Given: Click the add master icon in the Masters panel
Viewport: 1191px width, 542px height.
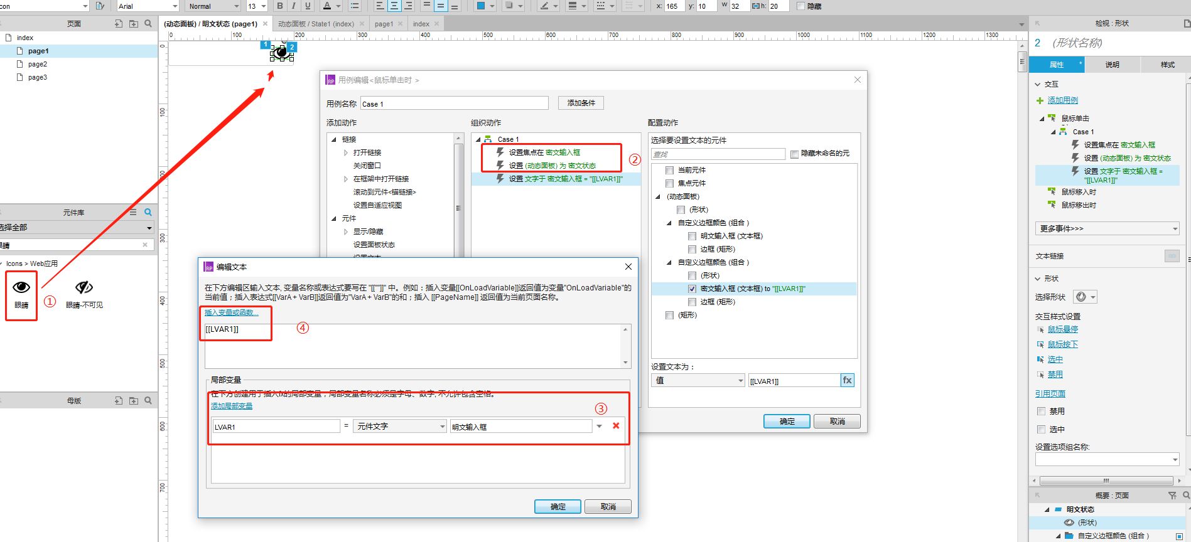Looking at the screenshot, I should (119, 400).
